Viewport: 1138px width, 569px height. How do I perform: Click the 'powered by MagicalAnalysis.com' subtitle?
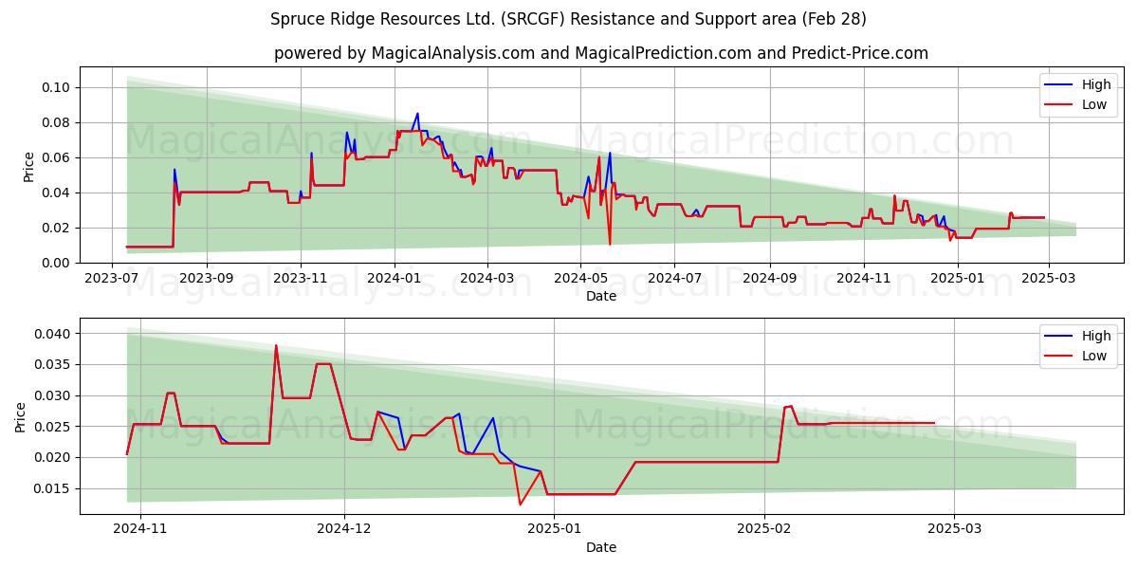601,53
